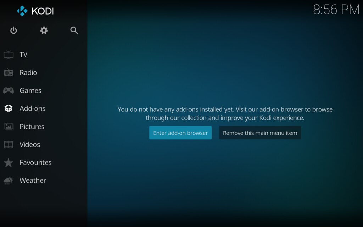Open the Weather menu text label
This screenshot has height=227, width=363.
tap(33, 181)
